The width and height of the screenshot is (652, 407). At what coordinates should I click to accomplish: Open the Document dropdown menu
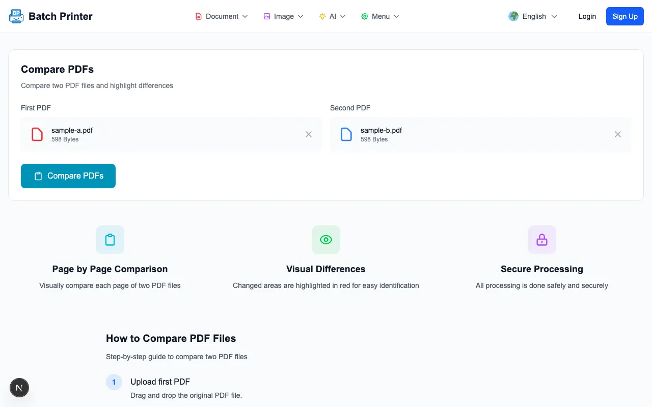pyautogui.click(x=222, y=16)
